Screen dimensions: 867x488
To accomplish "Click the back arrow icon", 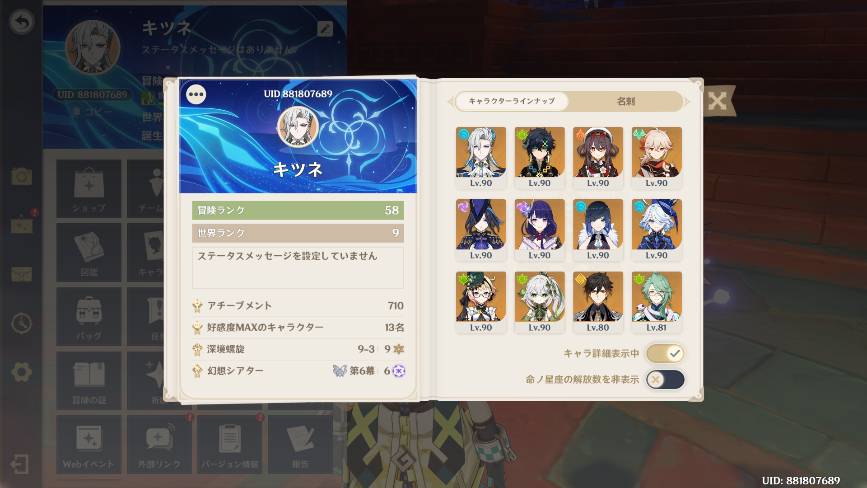I will [22, 22].
